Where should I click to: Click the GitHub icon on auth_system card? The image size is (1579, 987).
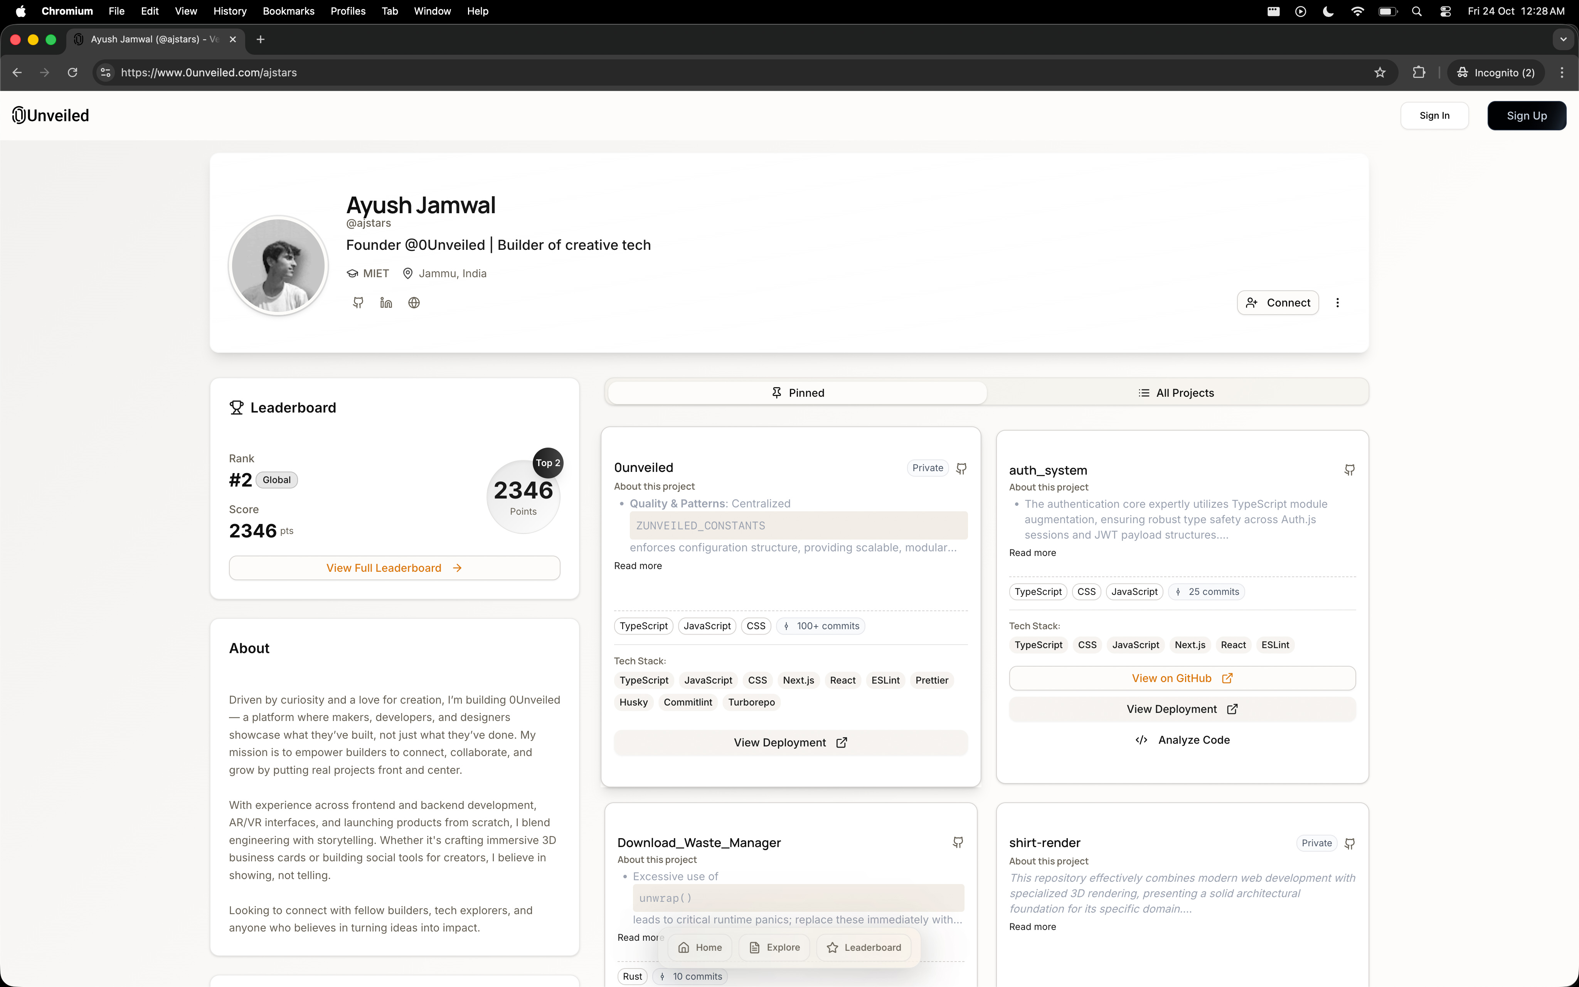[x=1349, y=470]
